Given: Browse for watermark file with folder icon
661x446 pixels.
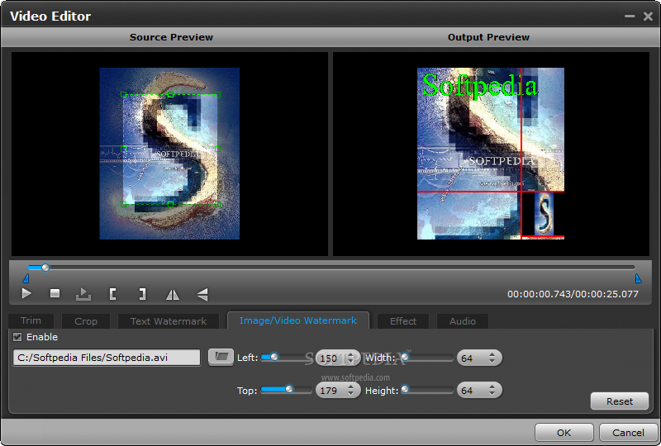Looking at the screenshot, I should [221, 357].
